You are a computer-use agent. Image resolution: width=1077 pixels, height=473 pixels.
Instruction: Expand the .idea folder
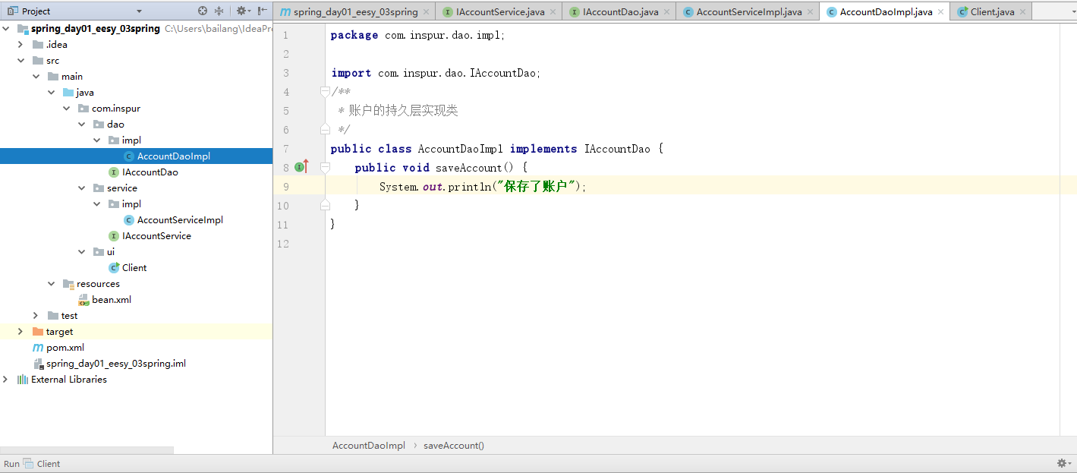(x=20, y=45)
